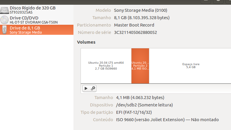Select Partição 1 Ubuntu 20.04 LTS amd64 volume

pos(106,66)
